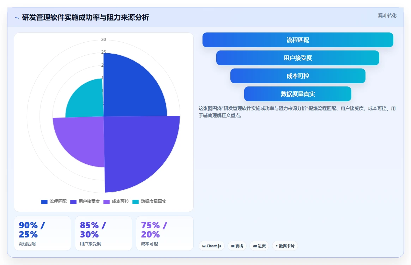Click the 漏斗转化 label in the header

(x=387, y=16)
